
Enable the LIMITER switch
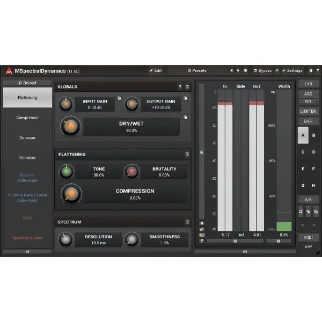(x=308, y=111)
